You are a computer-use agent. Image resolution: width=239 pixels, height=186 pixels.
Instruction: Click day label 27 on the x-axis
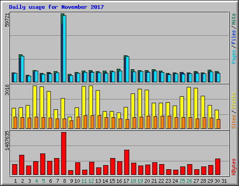click(196, 181)
